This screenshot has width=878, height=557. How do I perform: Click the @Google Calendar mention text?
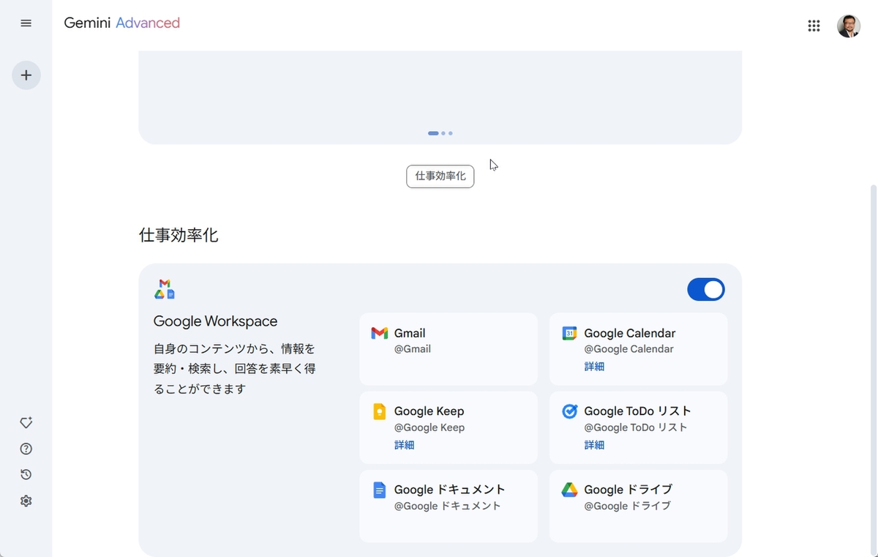629,349
